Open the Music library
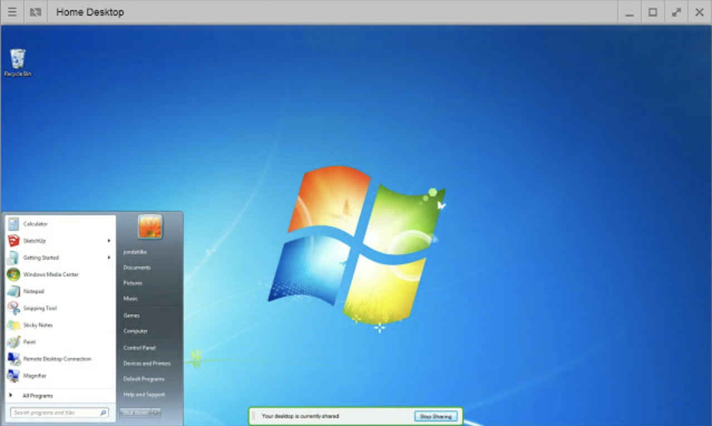 [131, 299]
